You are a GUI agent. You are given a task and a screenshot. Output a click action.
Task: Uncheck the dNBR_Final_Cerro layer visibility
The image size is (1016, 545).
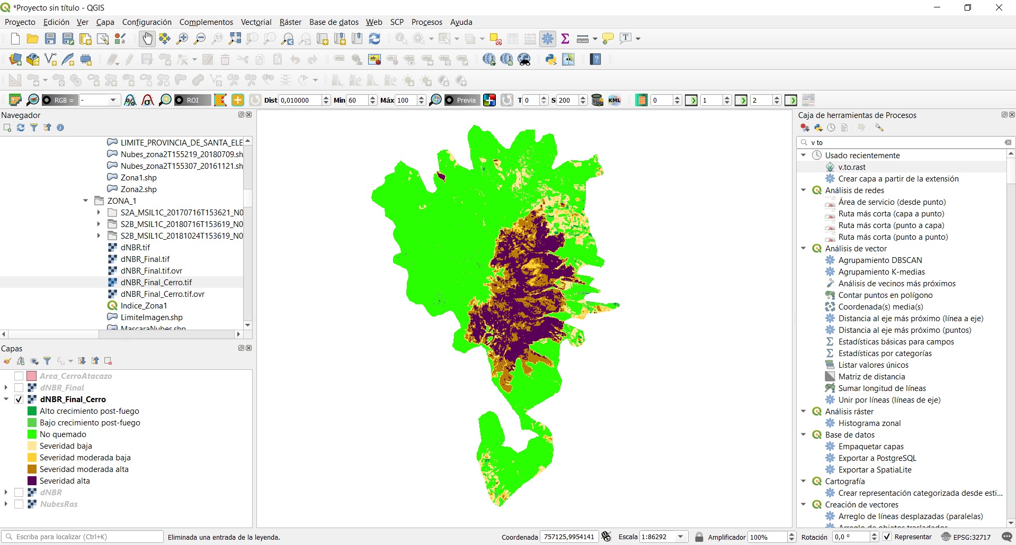[x=19, y=399]
